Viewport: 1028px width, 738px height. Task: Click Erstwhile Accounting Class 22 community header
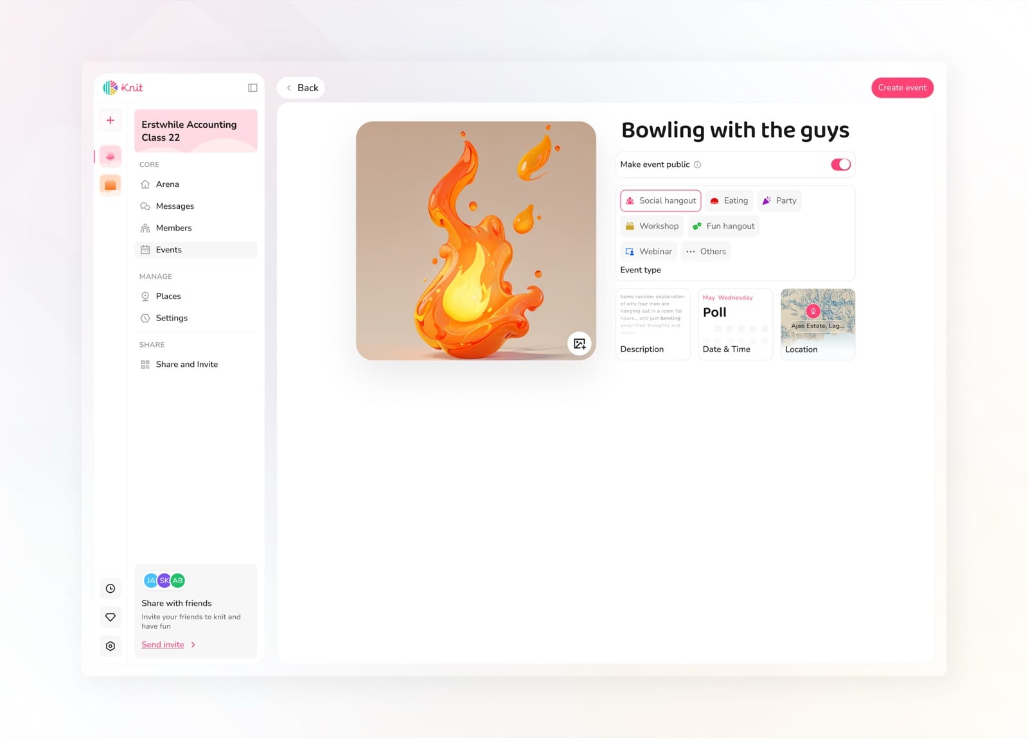(196, 131)
